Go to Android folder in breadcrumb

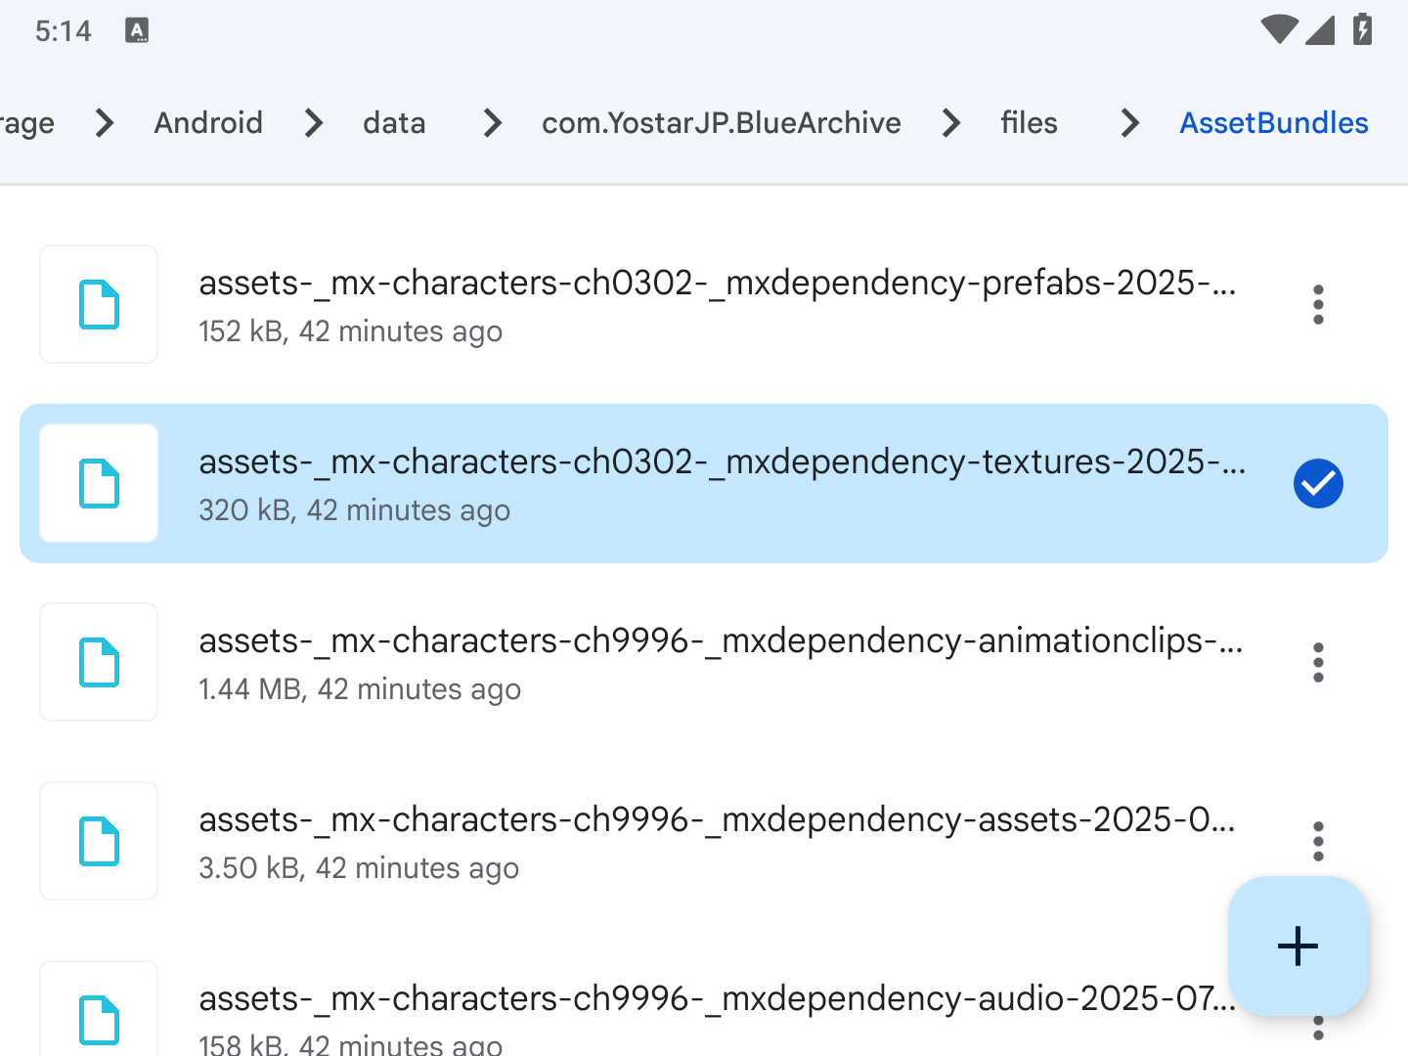208,123
